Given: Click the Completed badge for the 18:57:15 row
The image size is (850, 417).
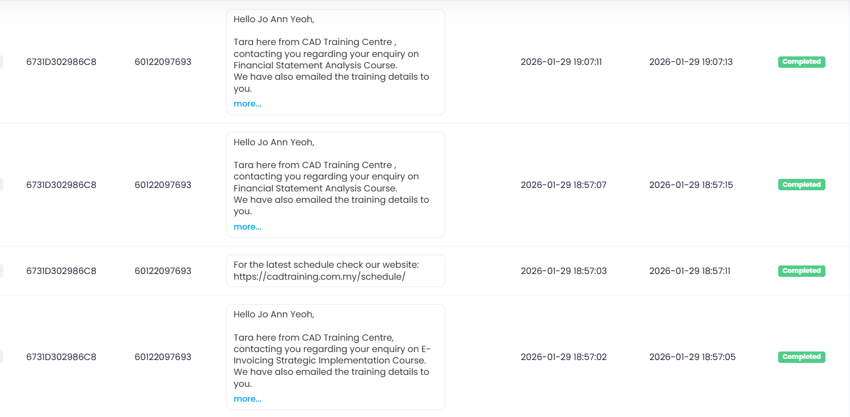Looking at the screenshot, I should (x=802, y=185).
